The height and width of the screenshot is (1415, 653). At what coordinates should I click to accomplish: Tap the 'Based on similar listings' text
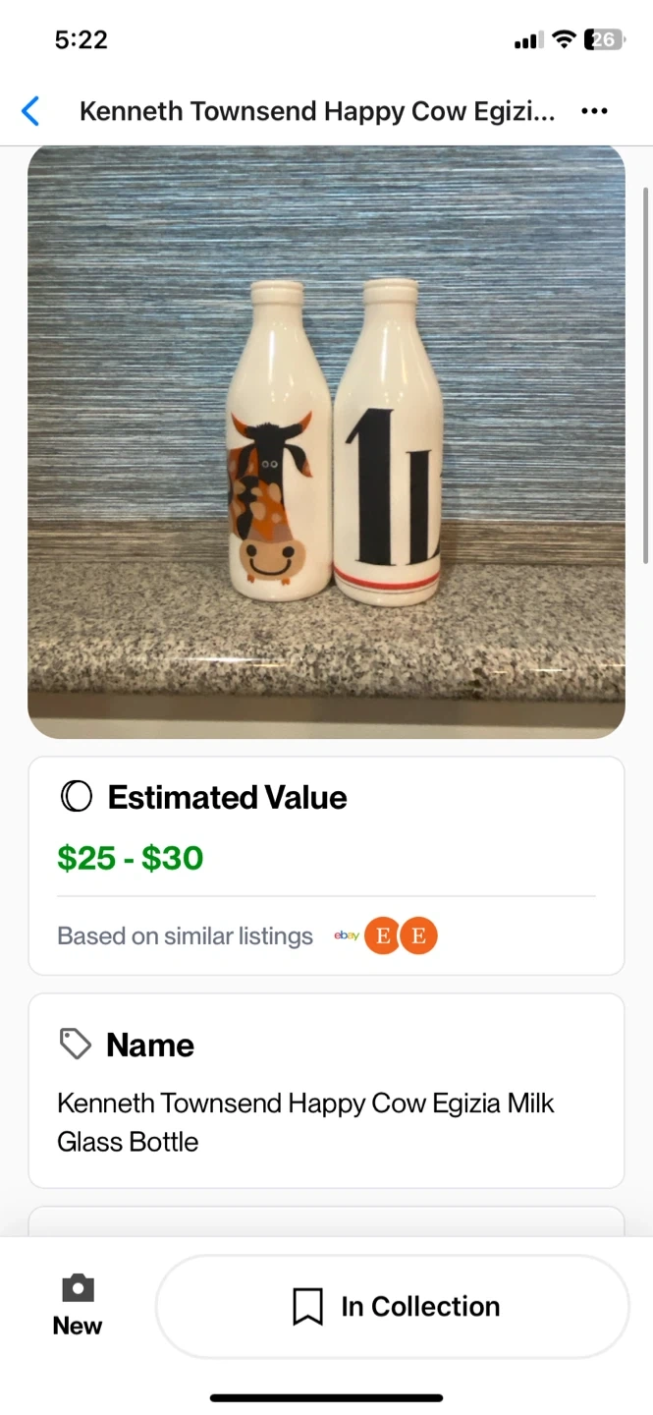click(x=185, y=935)
